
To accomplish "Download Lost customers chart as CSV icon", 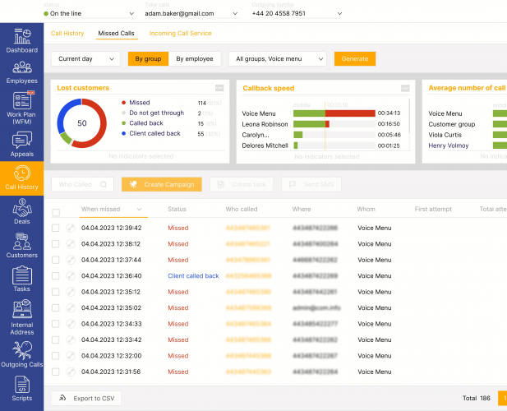I will point(219,88).
